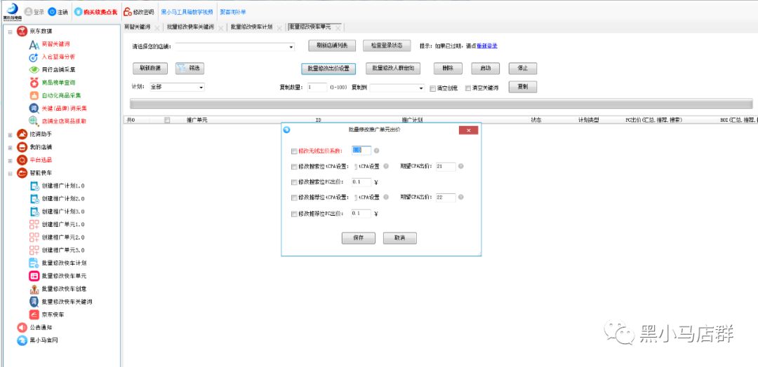This screenshot has width=758, height=367.
Task: Enable 修改搜索位PC出价 checkbox
Action: 294,182
